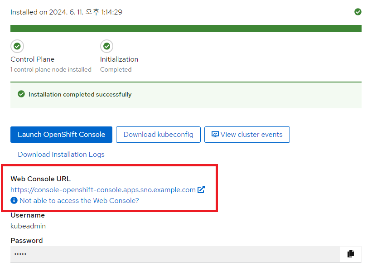Open the console-openshift-console URL link
Image resolution: width=372 pixels, height=276 pixels.
103,190
